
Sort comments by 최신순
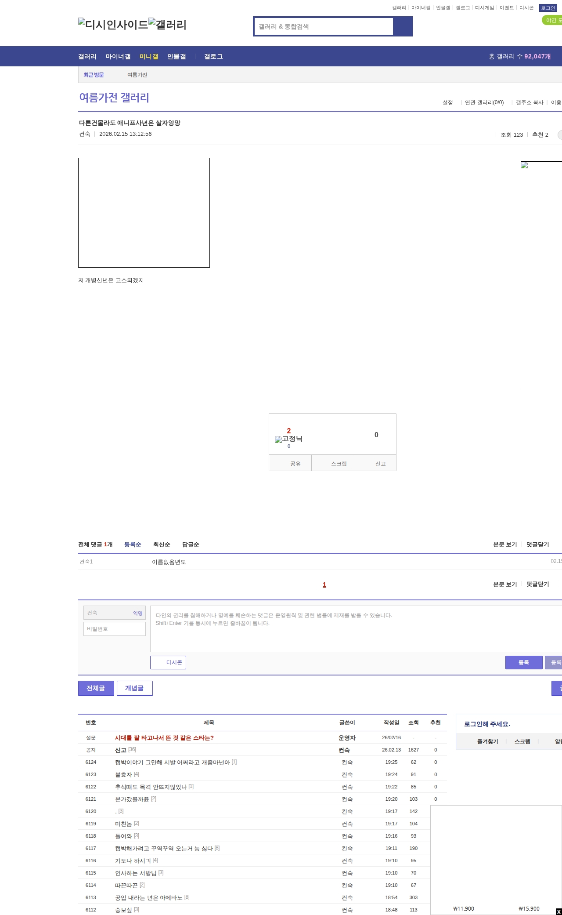click(x=162, y=545)
